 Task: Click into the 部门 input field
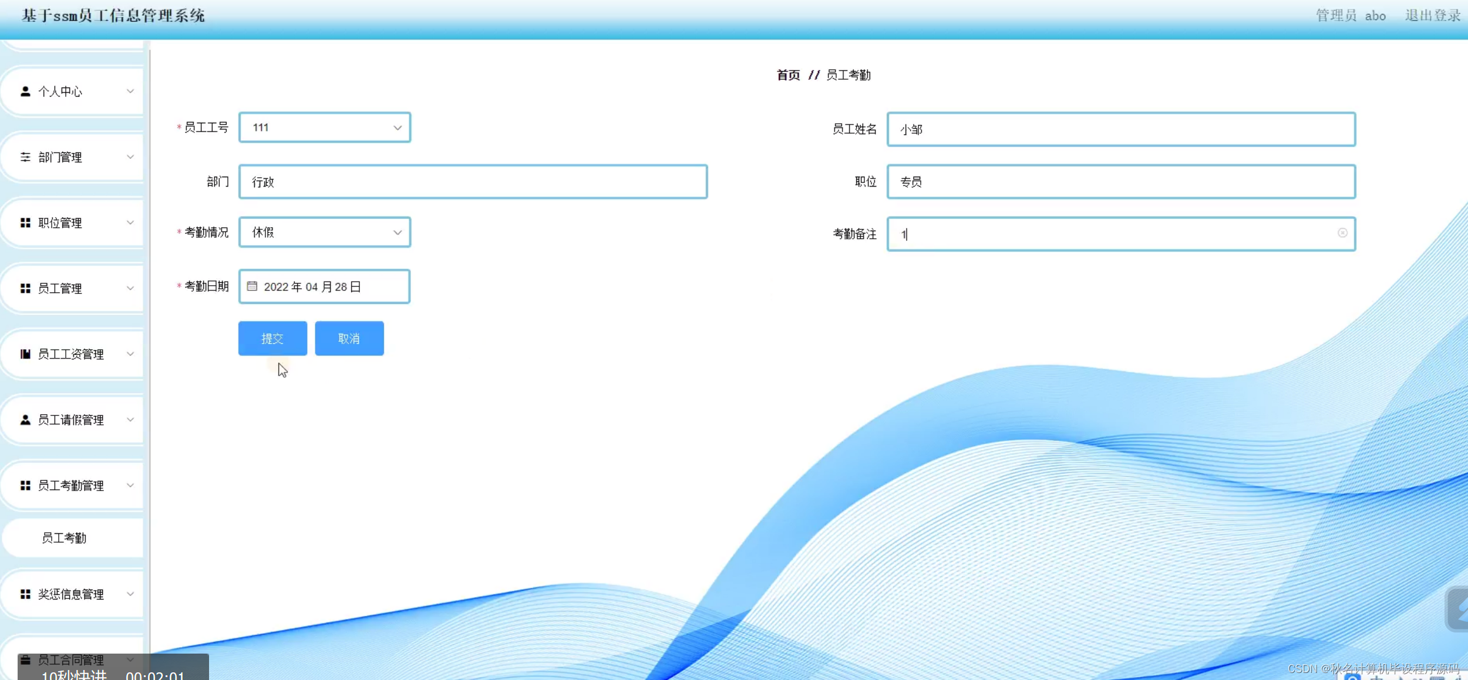(473, 182)
